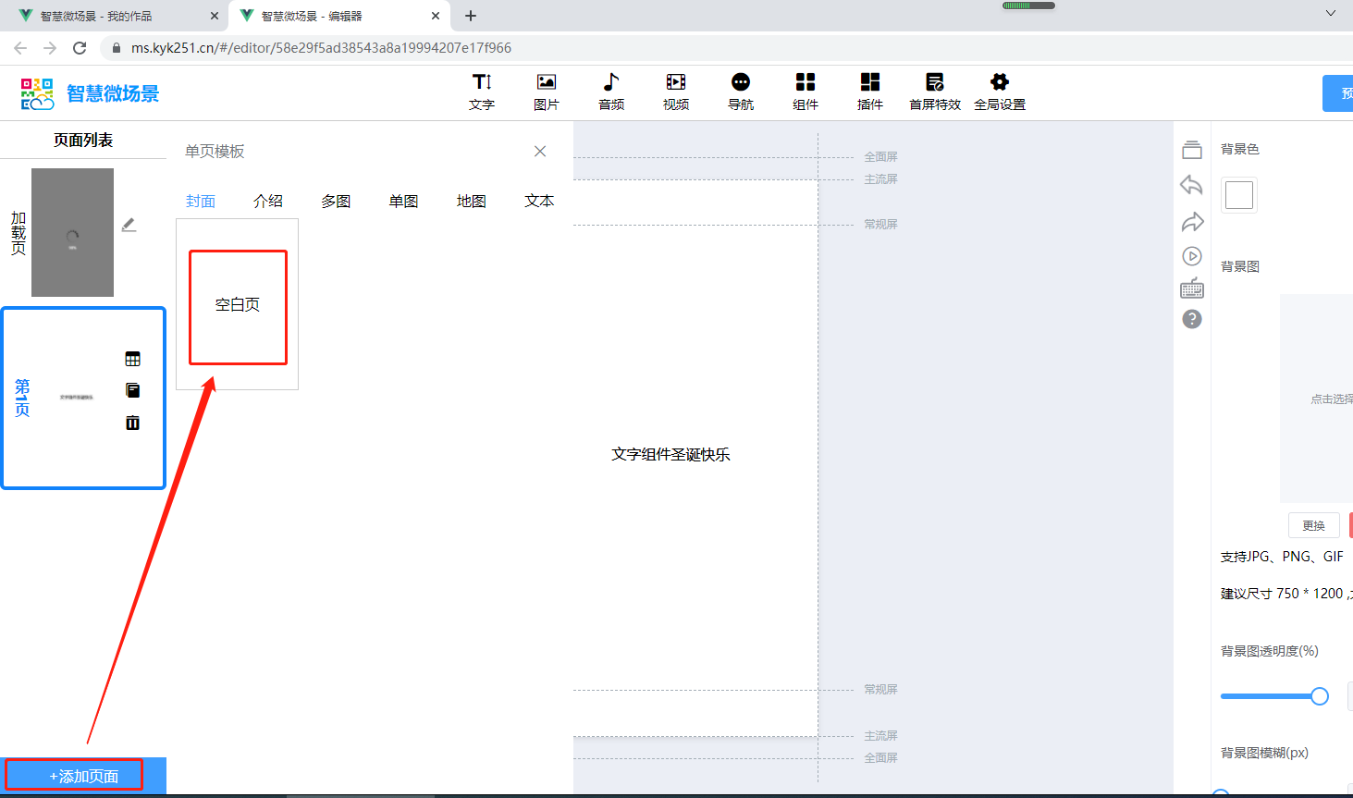Viewport: 1353px width, 798px height.
Task: Edit the loading page with pencil icon
Action: click(129, 225)
